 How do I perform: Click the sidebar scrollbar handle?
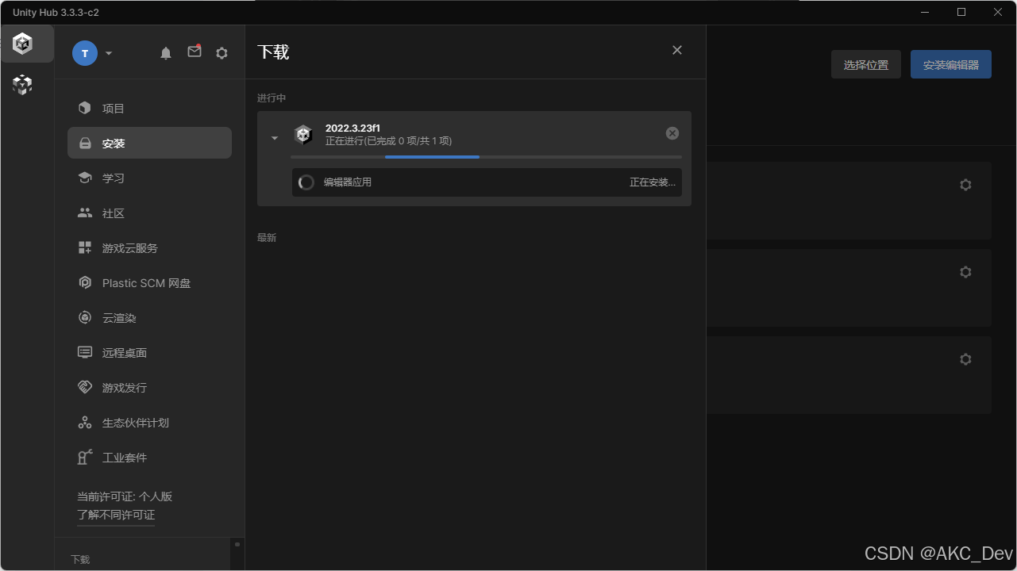(x=237, y=544)
